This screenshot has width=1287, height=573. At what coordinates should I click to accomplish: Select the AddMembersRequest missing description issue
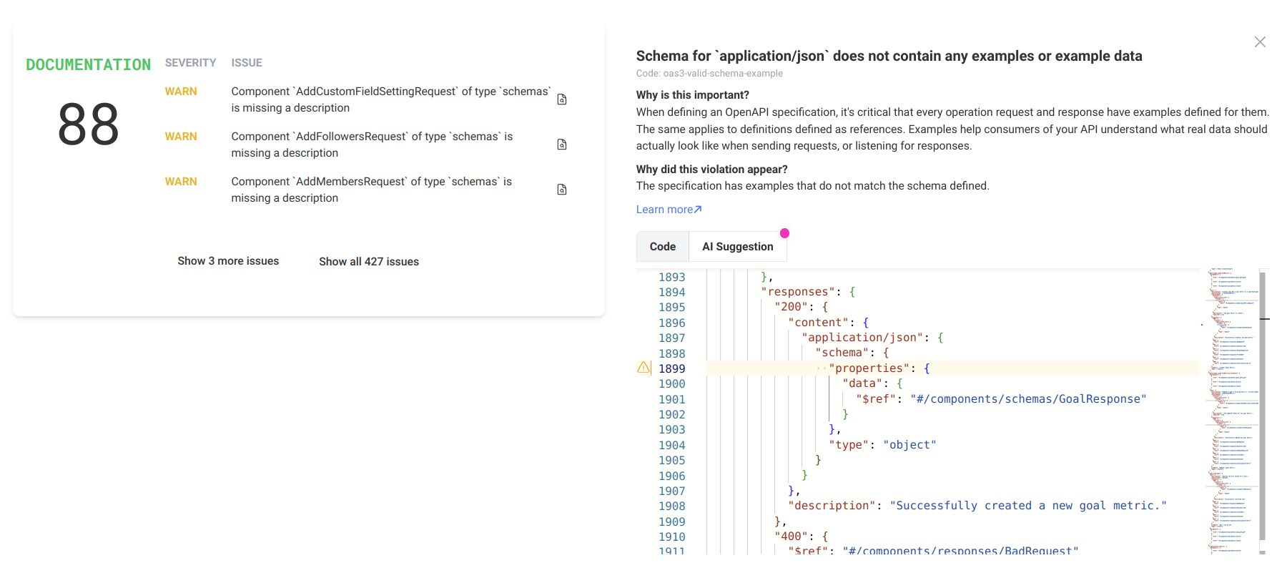point(372,190)
